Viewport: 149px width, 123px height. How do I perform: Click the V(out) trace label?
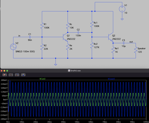click(x=111, y=79)
